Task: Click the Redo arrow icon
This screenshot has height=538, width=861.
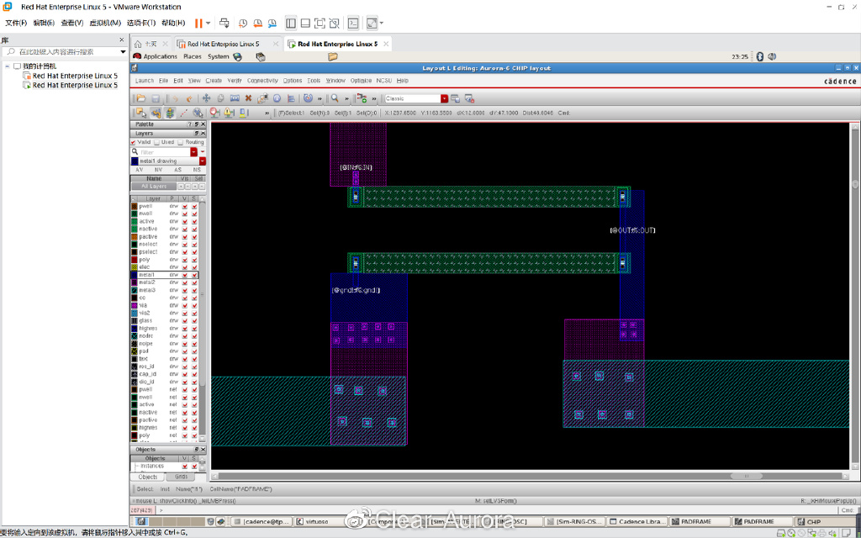Action: tap(189, 98)
